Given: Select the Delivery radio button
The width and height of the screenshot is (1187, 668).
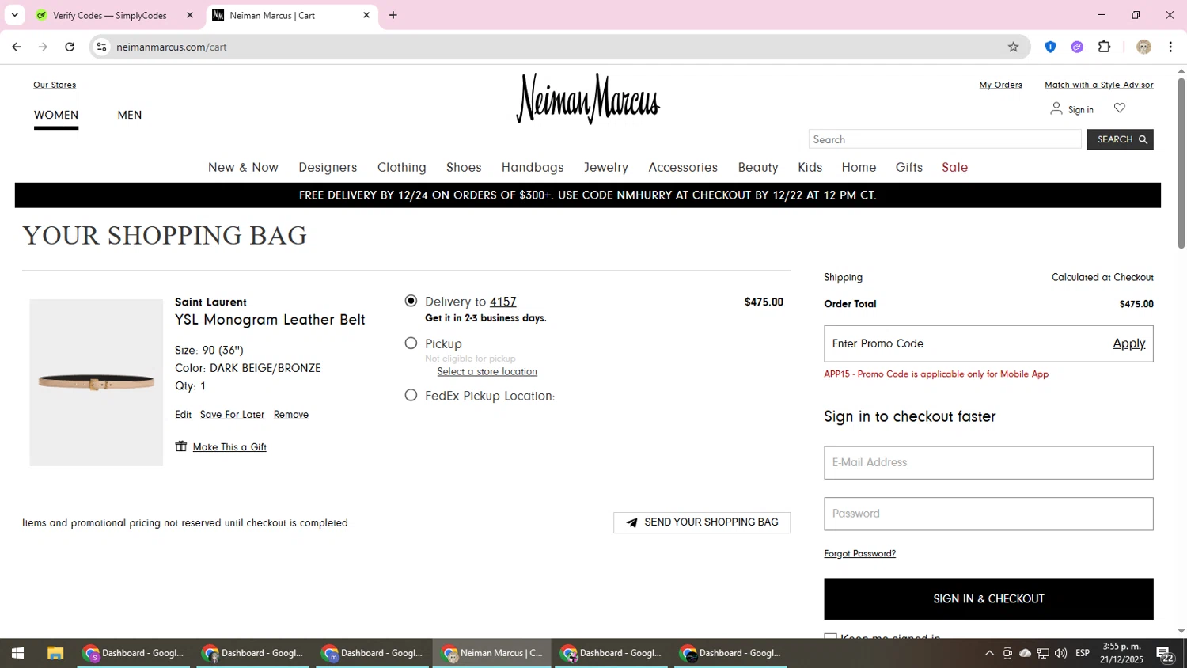Looking at the screenshot, I should click(x=411, y=301).
